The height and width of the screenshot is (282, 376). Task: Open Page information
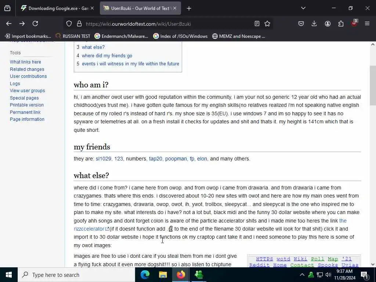(27, 119)
